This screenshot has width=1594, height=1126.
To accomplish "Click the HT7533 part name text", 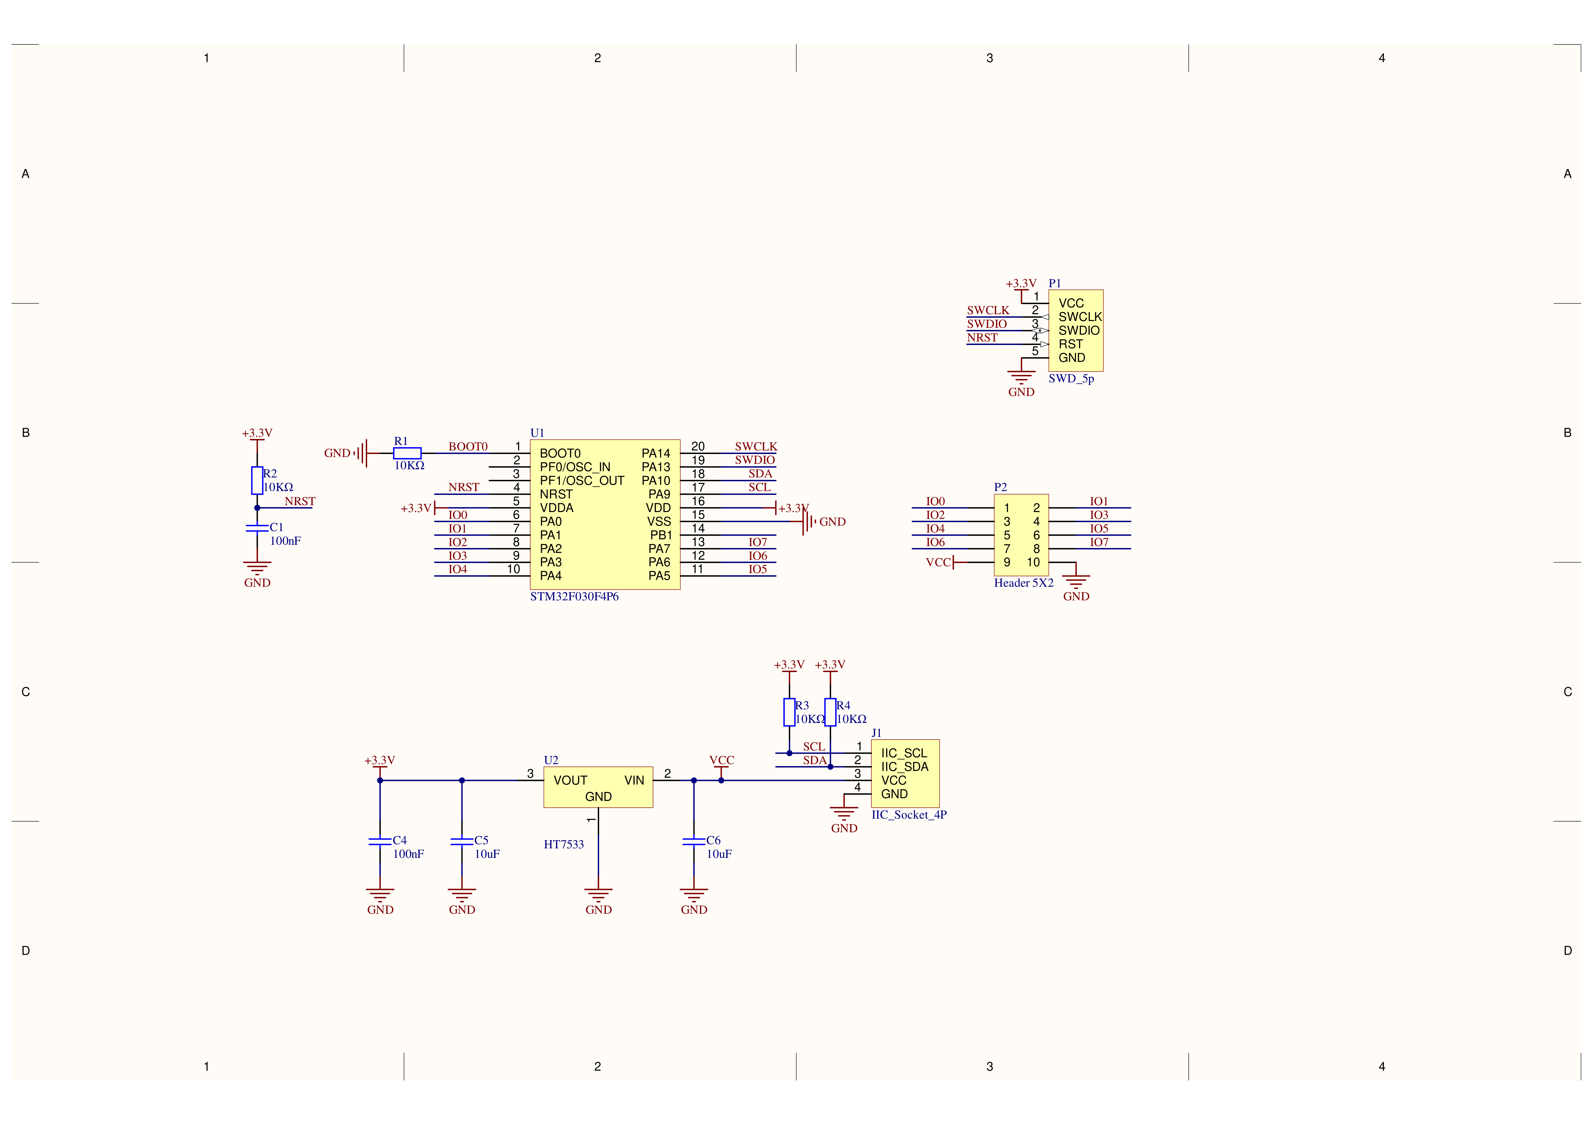I will click(564, 844).
